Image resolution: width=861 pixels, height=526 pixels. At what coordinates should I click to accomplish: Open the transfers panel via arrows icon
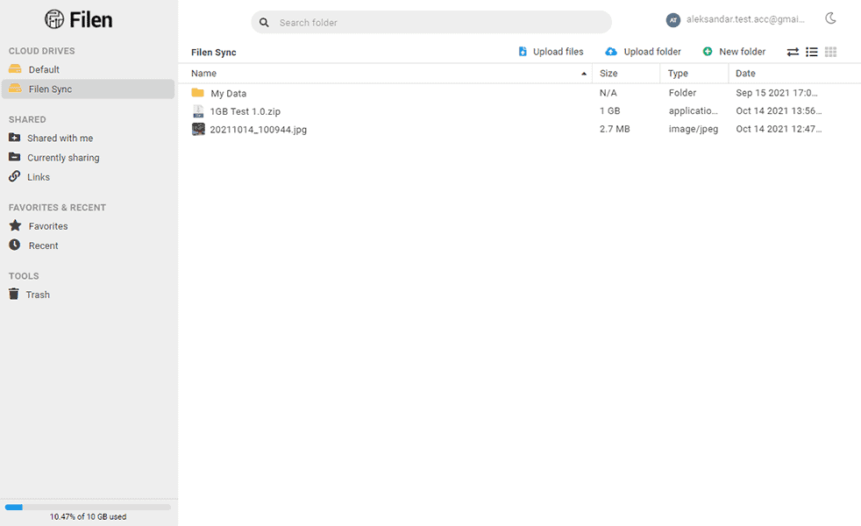[x=793, y=52]
